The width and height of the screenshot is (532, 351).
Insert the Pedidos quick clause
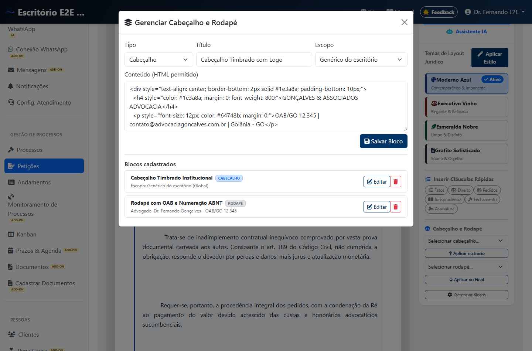tap(487, 190)
